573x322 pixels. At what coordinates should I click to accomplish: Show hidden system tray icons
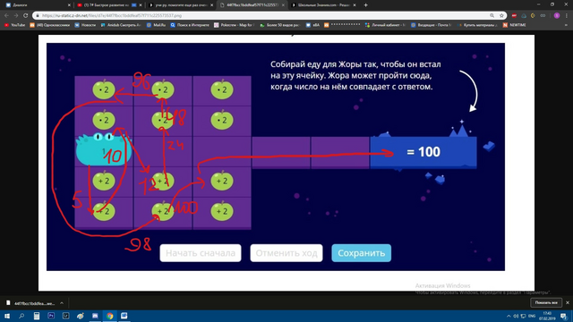[509, 316]
